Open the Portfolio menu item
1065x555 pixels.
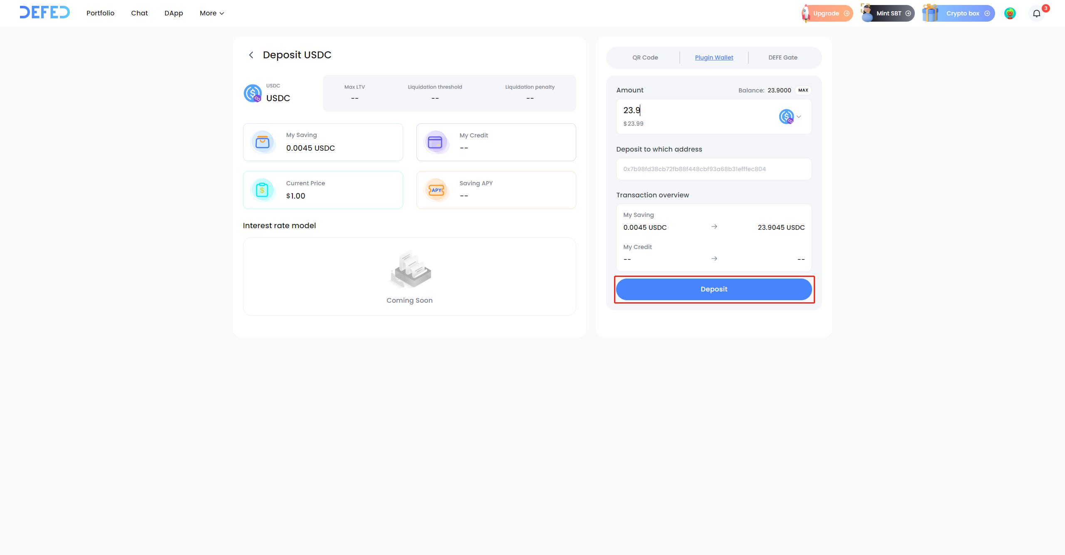click(100, 13)
